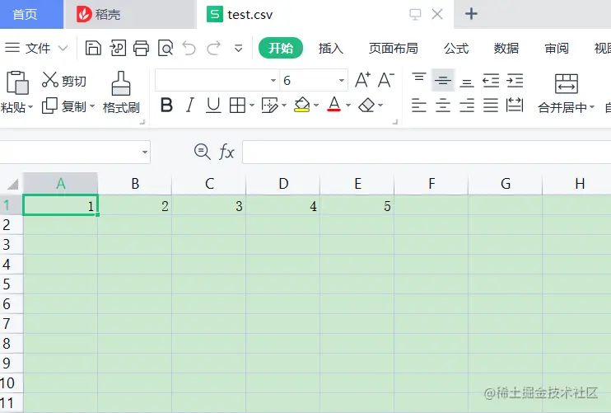This screenshot has height=413, width=611.
Task: Click the Print icon
Action: coord(141,49)
